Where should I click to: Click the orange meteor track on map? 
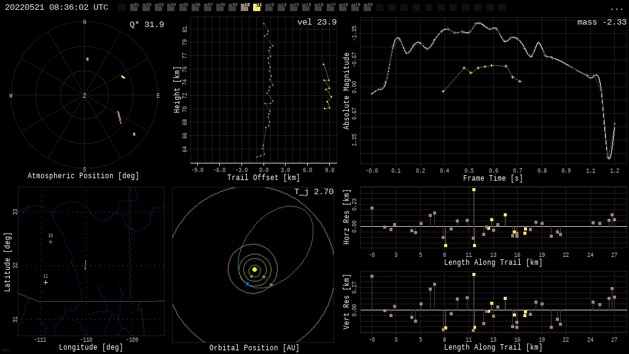[85, 265]
